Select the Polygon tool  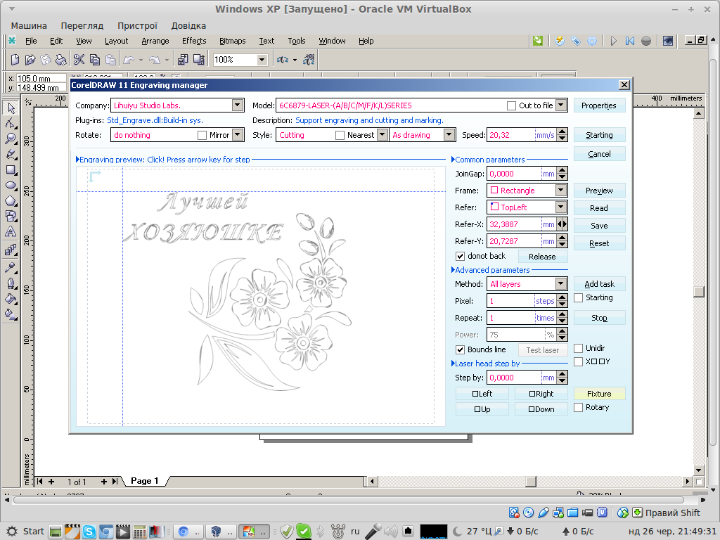coord(11,201)
